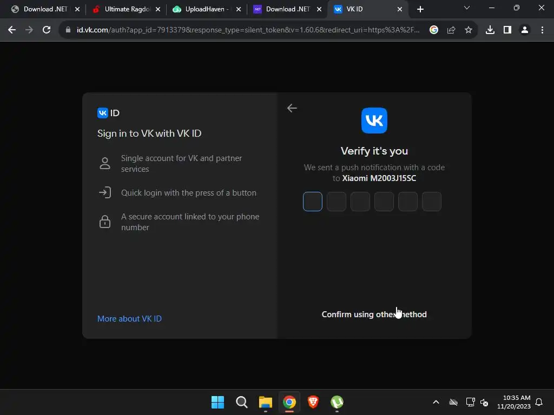The image size is (554, 415).
Task: Open uTorrent from taskbar
Action: click(x=337, y=402)
